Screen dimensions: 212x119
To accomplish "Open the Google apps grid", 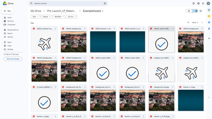I will tap(203, 3).
